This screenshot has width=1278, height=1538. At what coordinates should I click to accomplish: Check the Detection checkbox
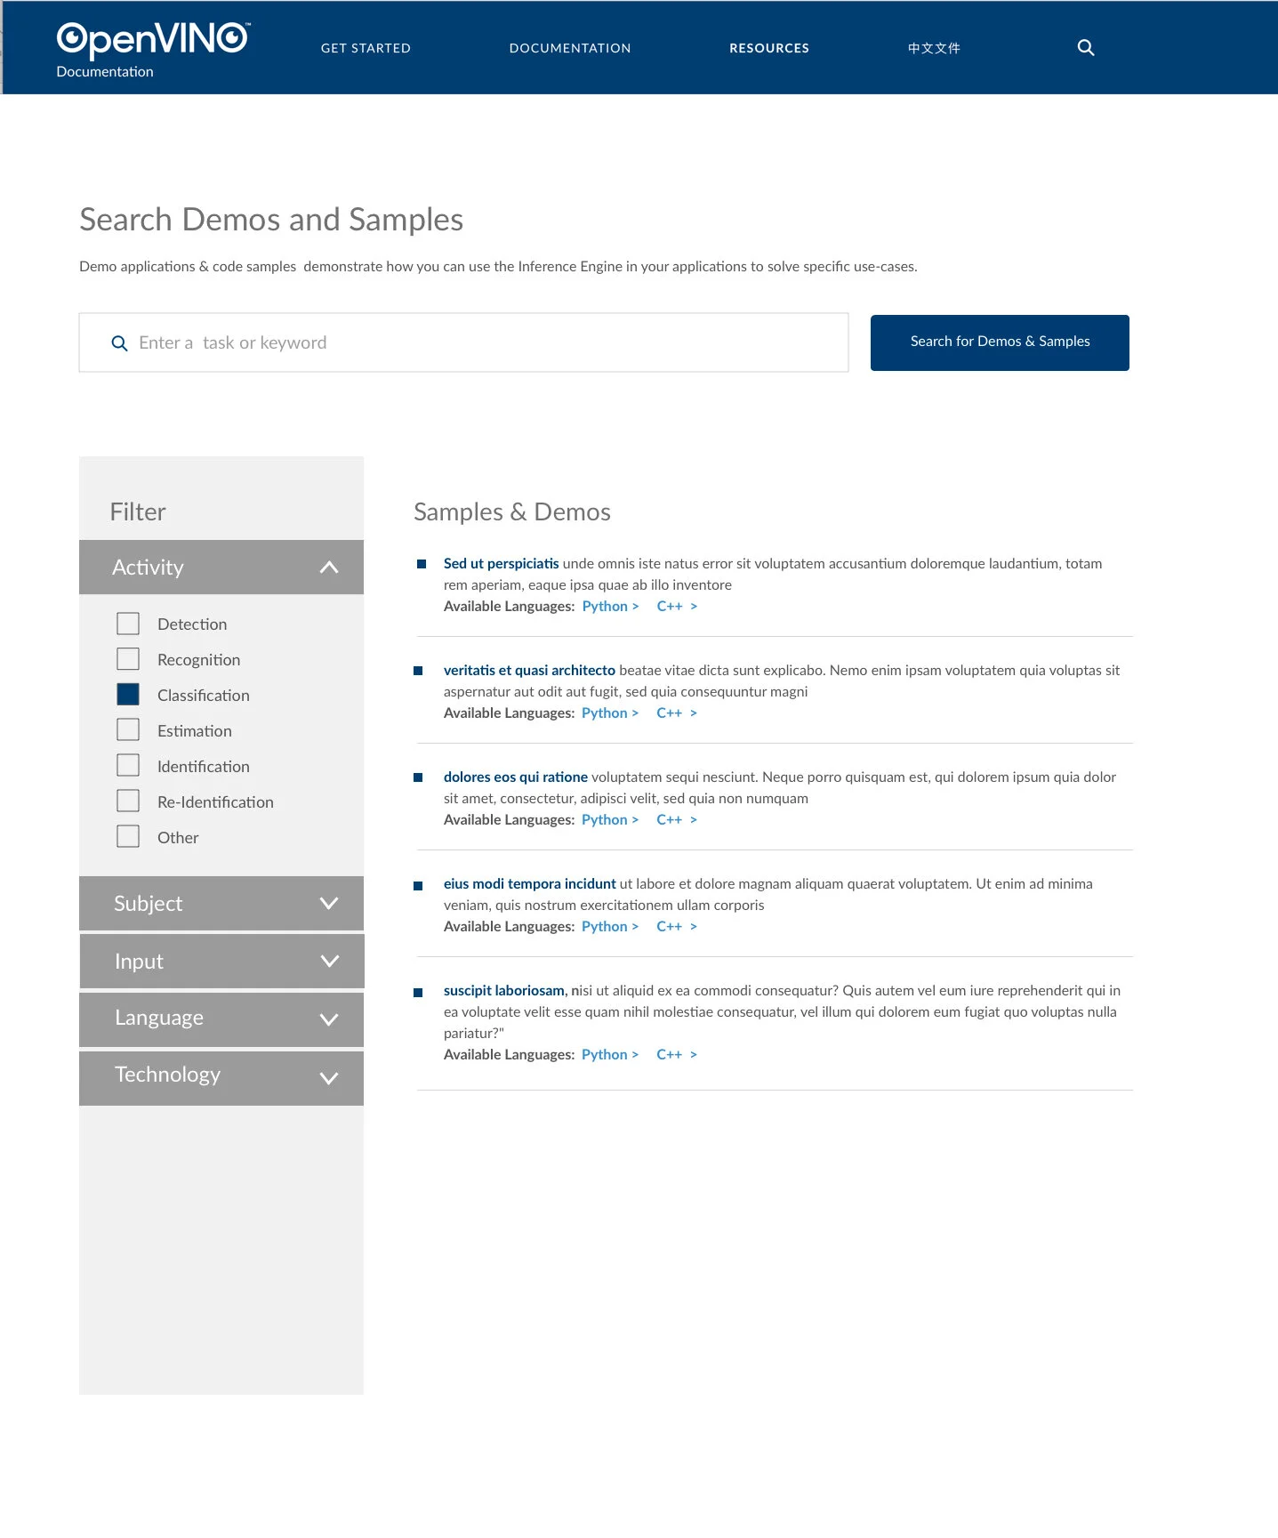(x=128, y=624)
